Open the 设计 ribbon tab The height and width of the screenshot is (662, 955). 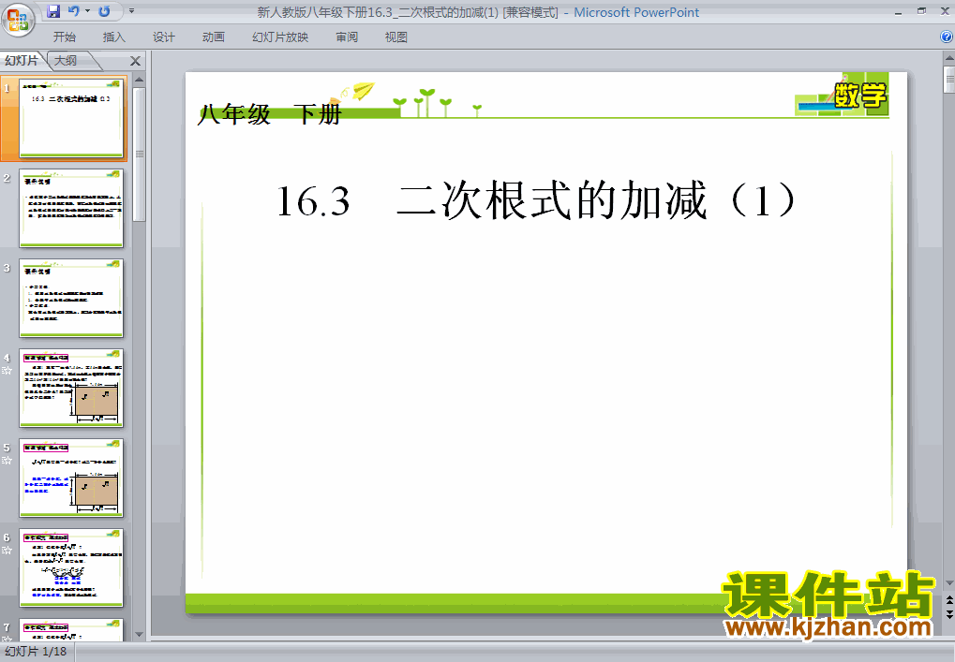(164, 37)
